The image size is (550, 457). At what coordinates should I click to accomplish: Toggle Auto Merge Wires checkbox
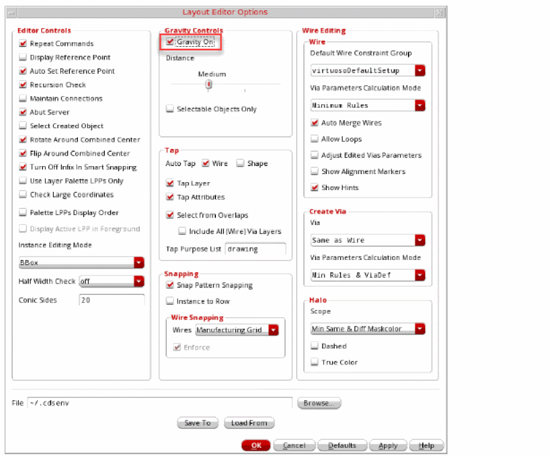pyautogui.click(x=315, y=123)
